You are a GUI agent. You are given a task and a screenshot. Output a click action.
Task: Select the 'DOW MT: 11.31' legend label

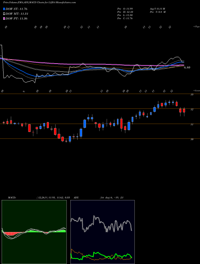[x=17, y=14]
